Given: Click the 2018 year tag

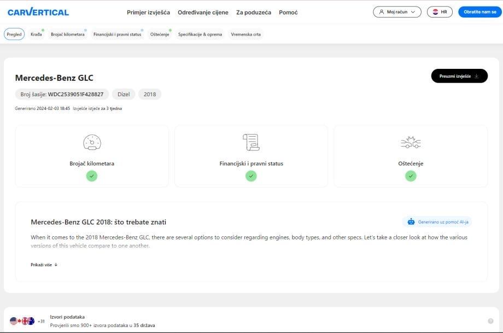Looking at the screenshot, I should click(x=150, y=94).
